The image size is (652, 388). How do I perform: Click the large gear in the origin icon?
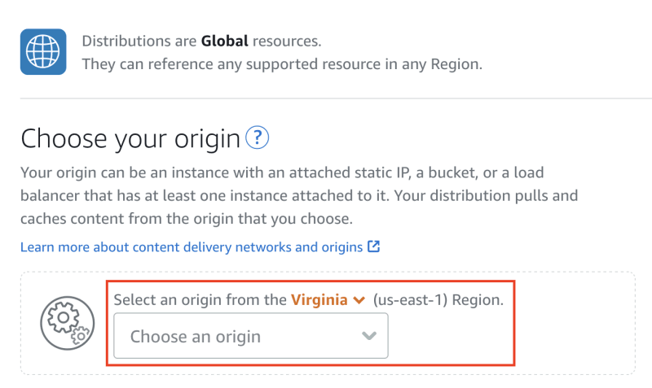(63, 317)
